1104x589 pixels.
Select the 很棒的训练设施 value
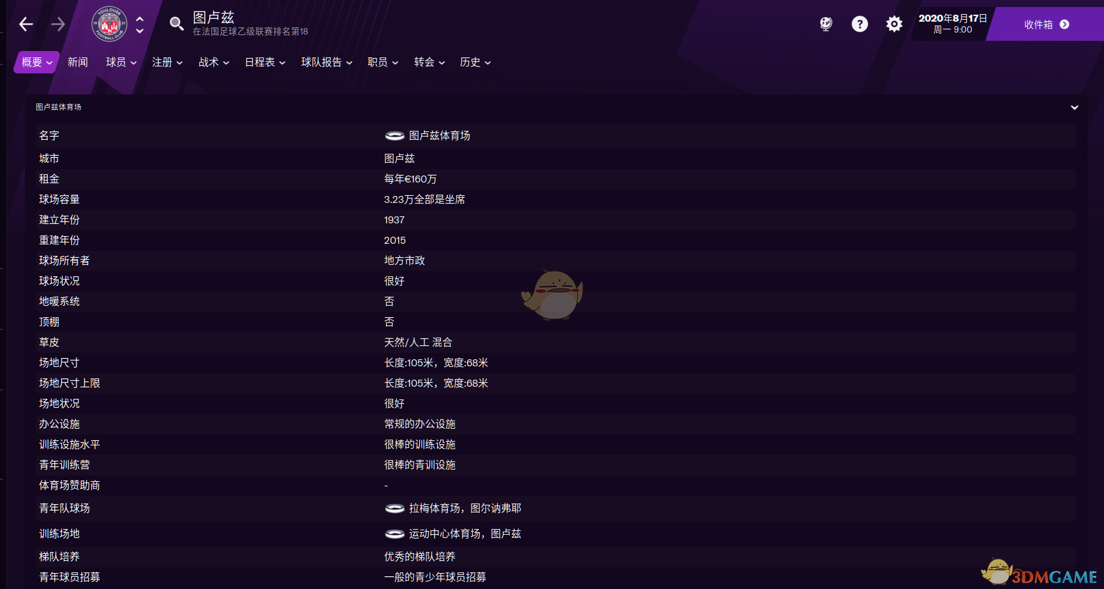(x=420, y=444)
